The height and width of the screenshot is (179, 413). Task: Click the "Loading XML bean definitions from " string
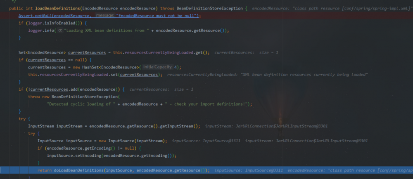pos(107,31)
